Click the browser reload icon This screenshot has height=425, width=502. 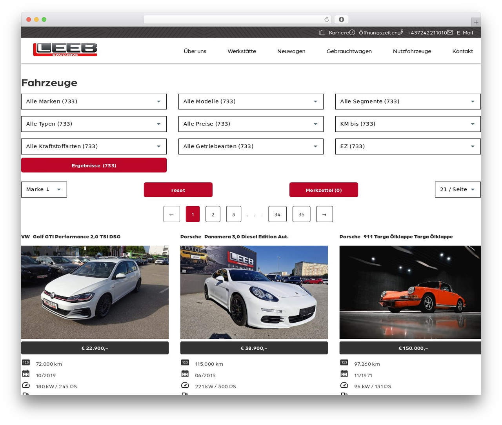point(327,20)
